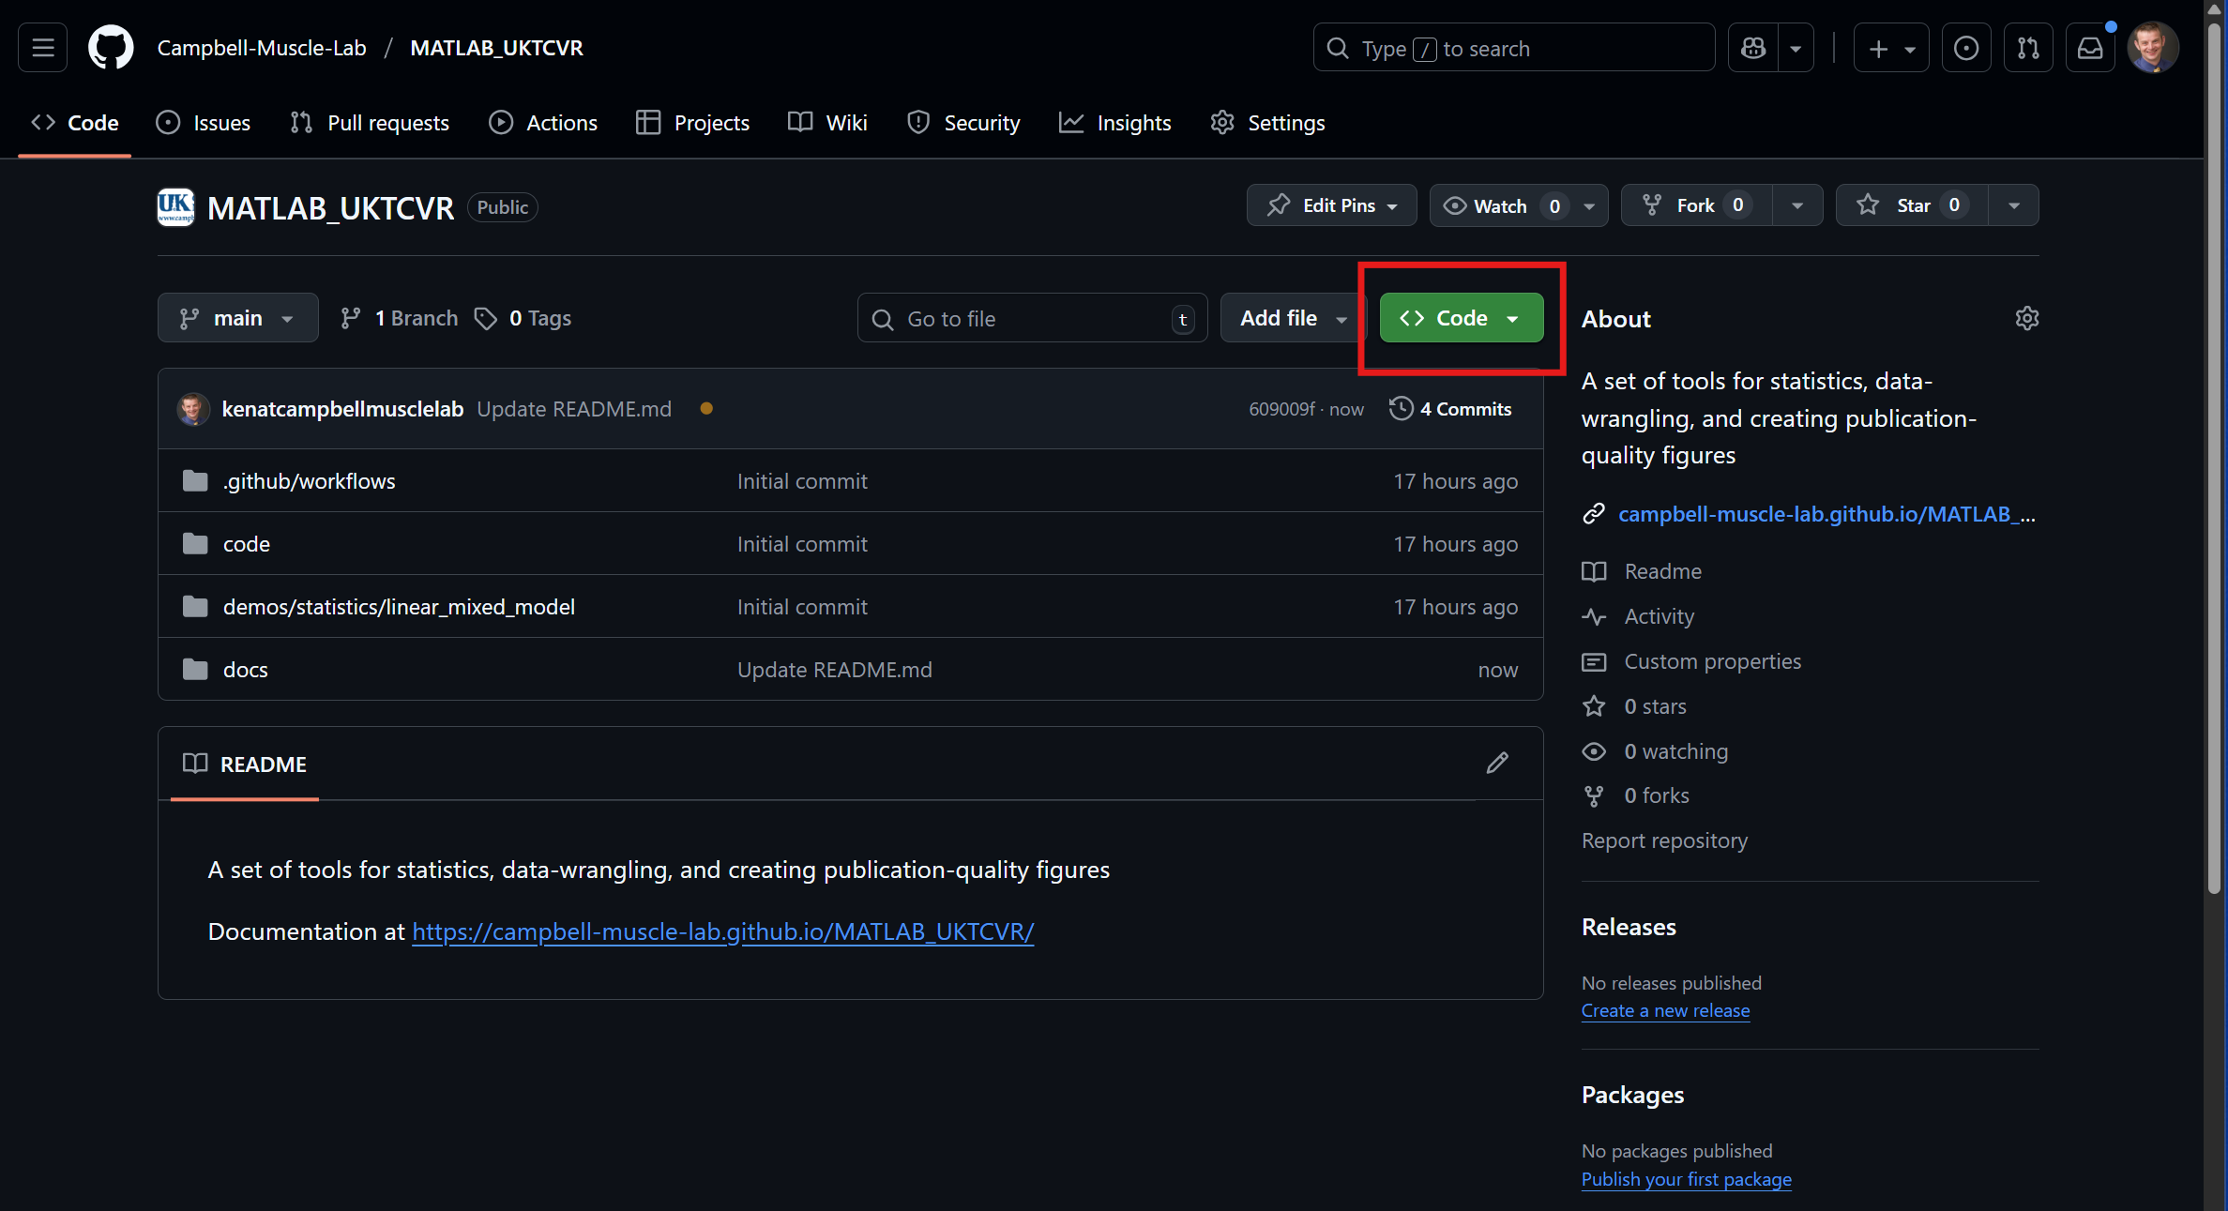Click Create a new release
The height and width of the screenshot is (1211, 2228).
[x=1665, y=1010]
